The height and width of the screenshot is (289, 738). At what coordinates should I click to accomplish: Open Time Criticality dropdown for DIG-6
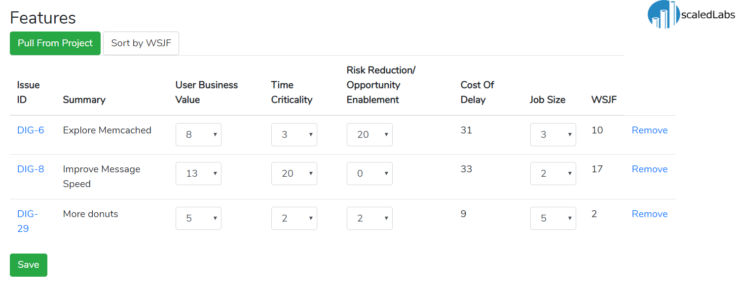(294, 134)
